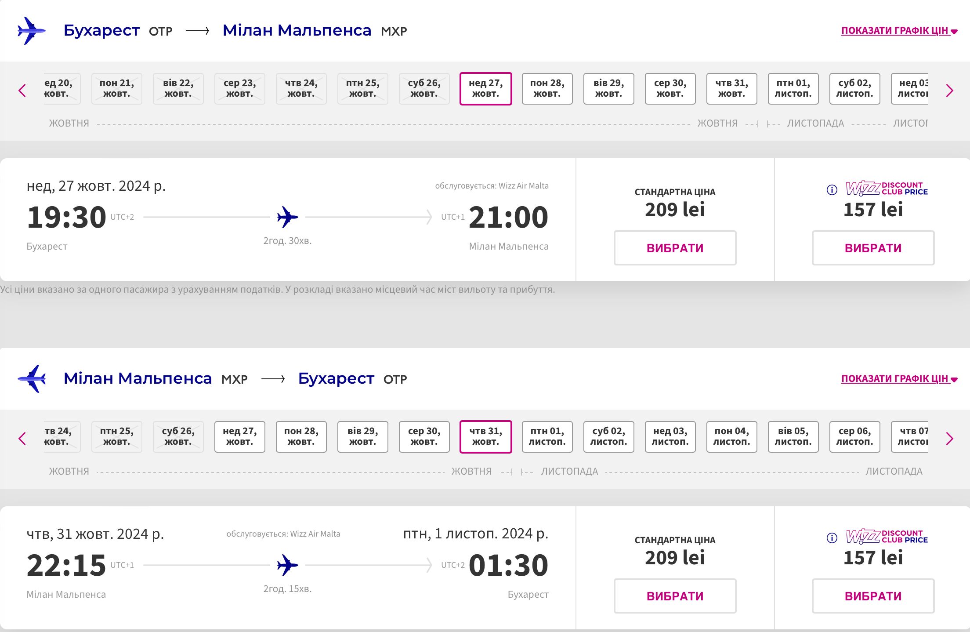Select return date пон 04 листоп.
This screenshot has width=970, height=632.
pos(732,437)
